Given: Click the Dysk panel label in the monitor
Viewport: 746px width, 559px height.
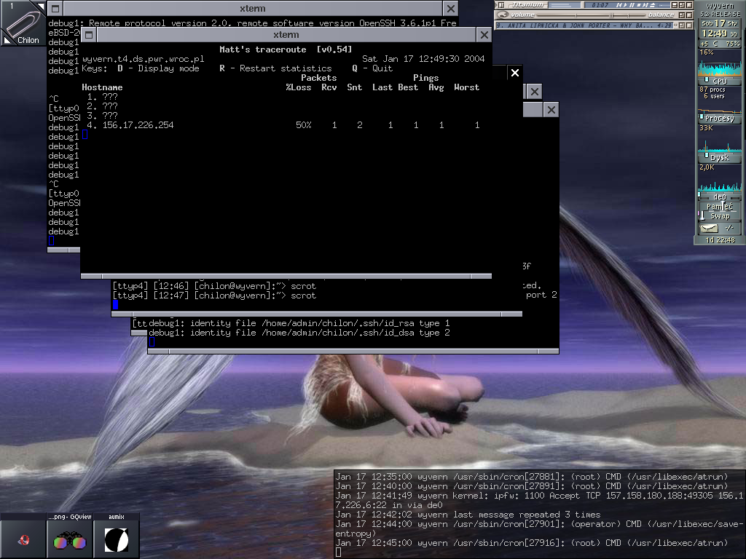Looking at the screenshot, I should coord(719,157).
